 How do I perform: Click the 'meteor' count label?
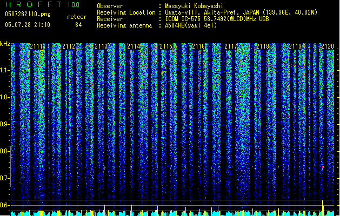pos(77,17)
